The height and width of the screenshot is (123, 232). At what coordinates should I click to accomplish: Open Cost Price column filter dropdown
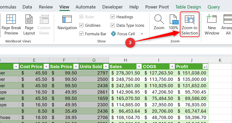tap(46, 67)
